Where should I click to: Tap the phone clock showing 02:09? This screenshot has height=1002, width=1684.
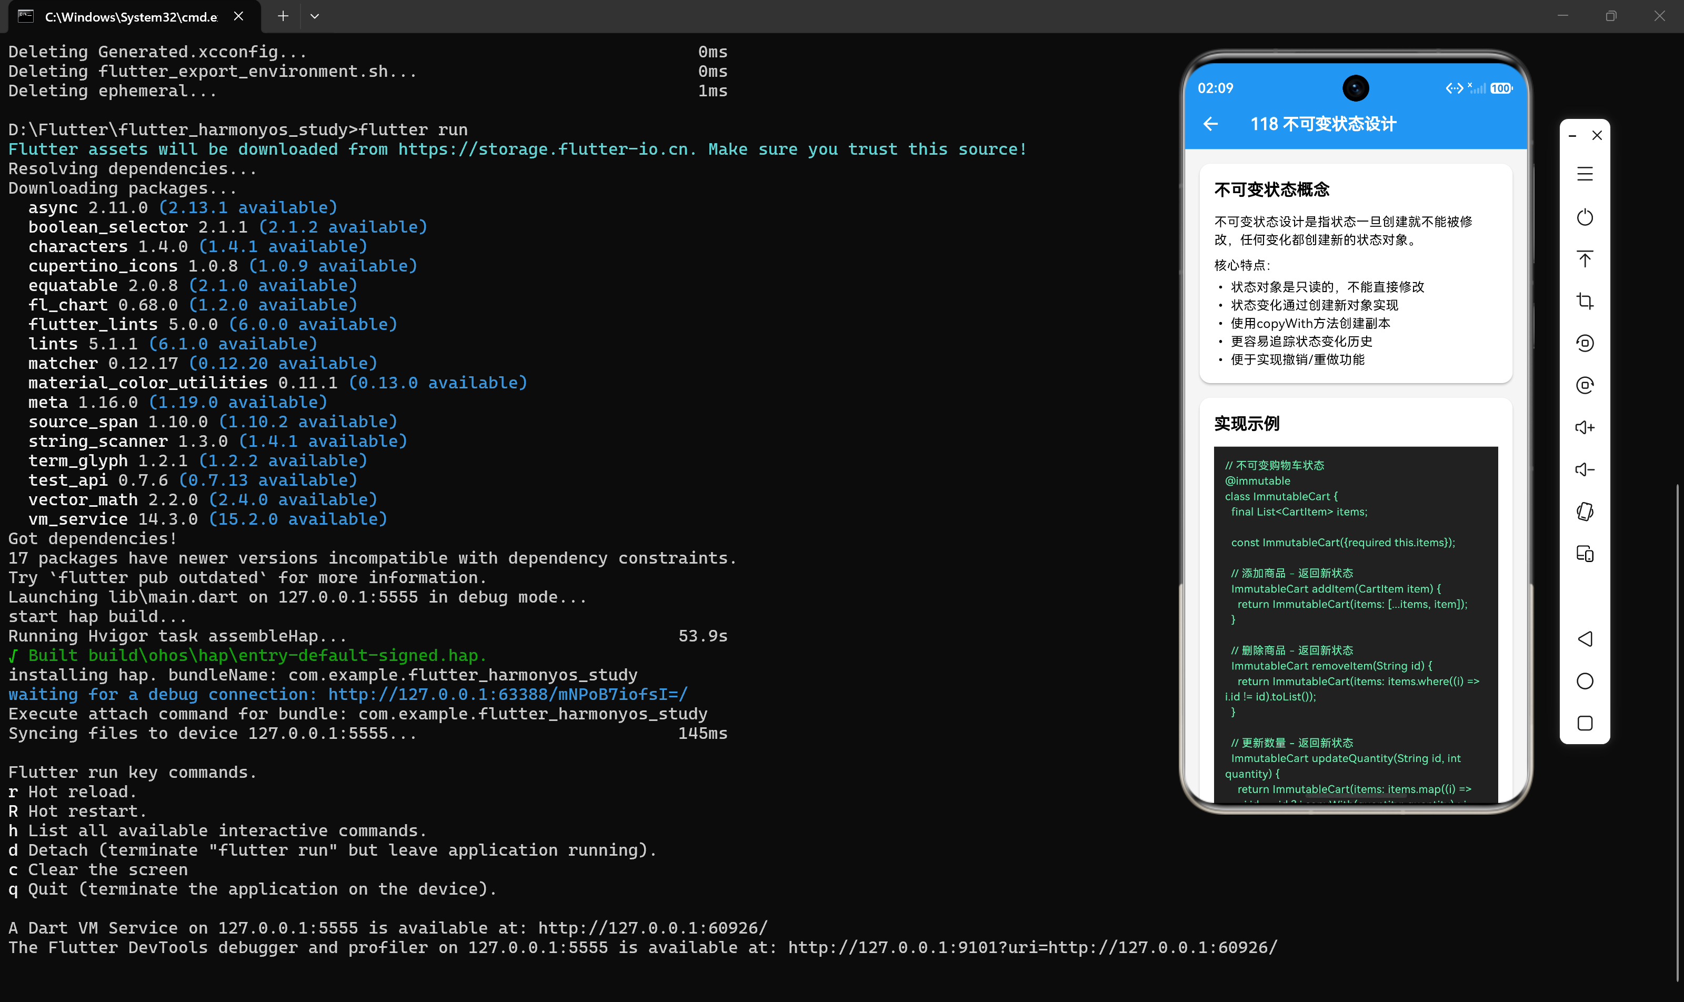pos(1216,88)
